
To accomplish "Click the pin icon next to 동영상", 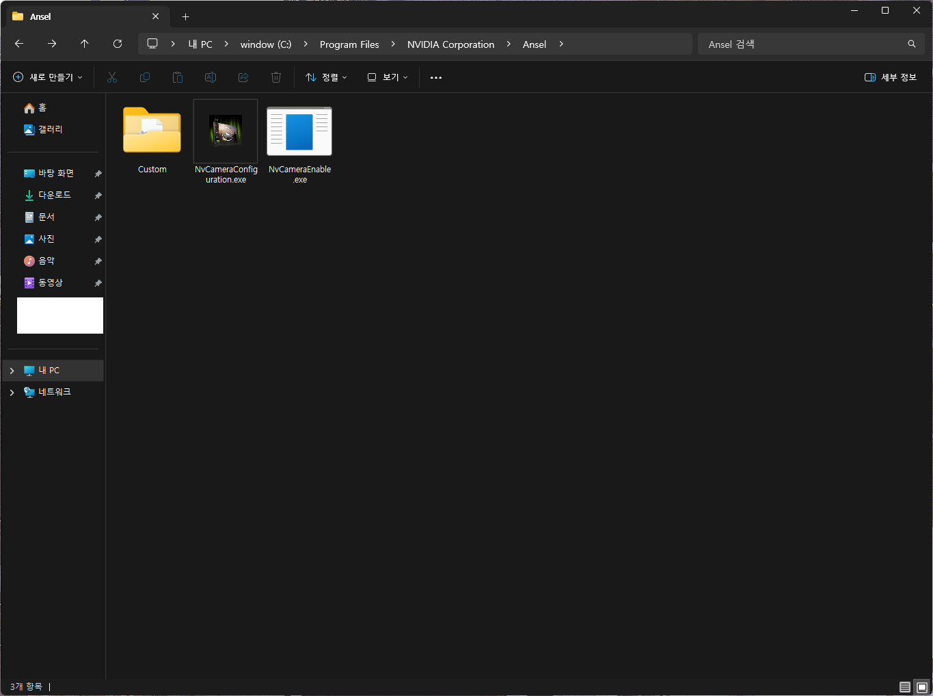I will (98, 283).
